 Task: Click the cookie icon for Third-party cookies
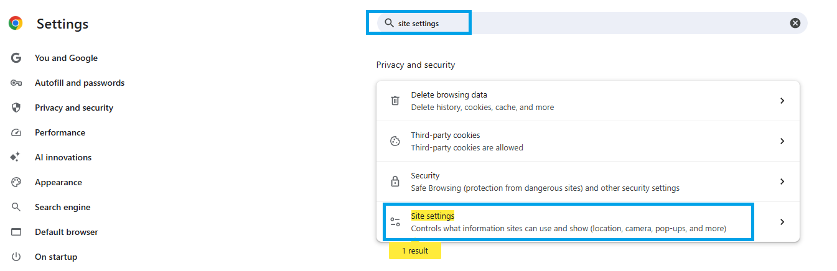(395, 141)
